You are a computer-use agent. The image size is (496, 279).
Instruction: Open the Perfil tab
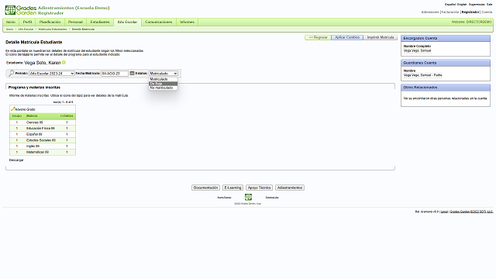pyautogui.click(x=28, y=22)
